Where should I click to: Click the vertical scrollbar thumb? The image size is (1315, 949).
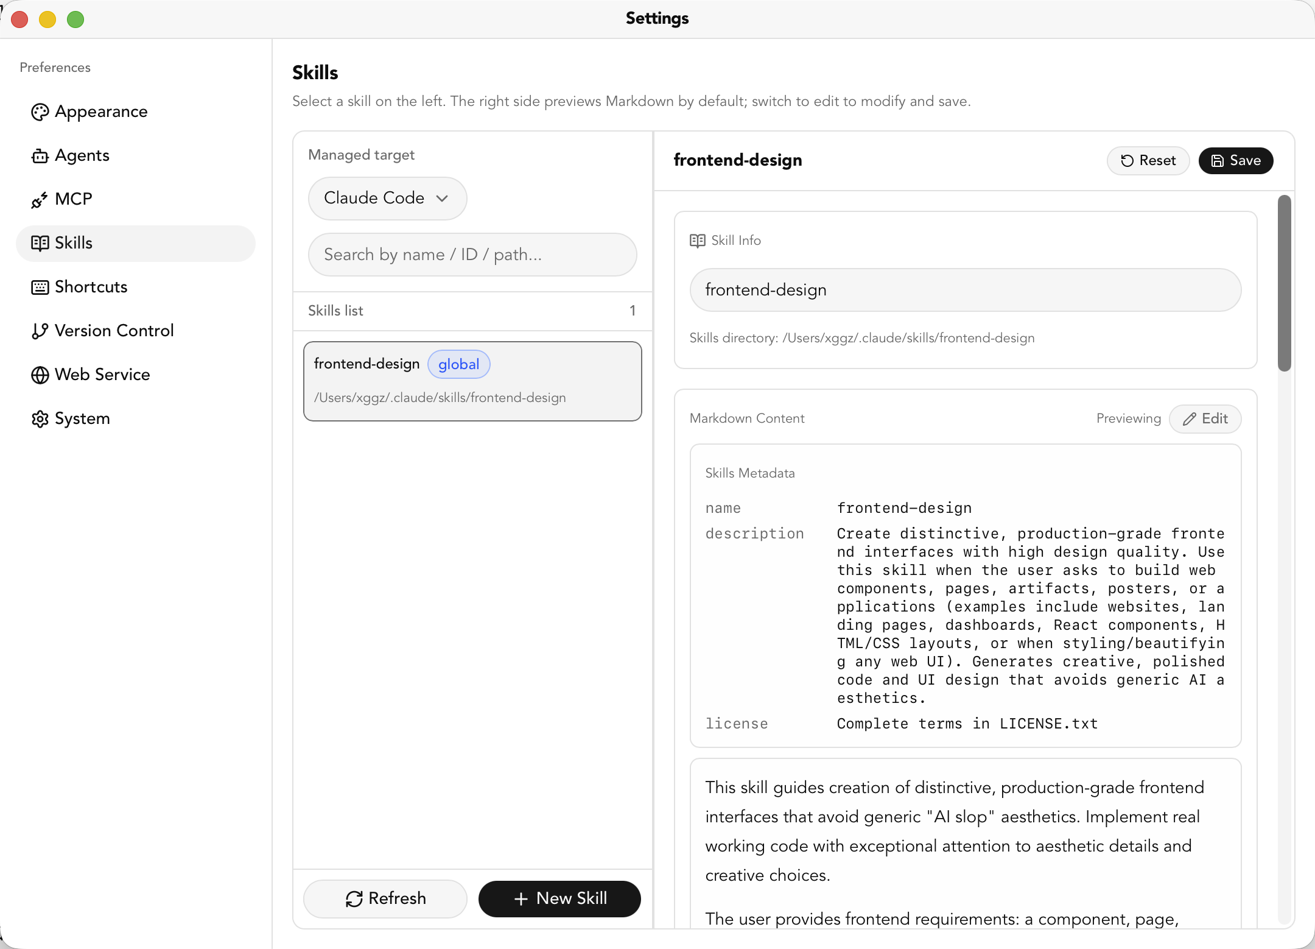click(1284, 283)
